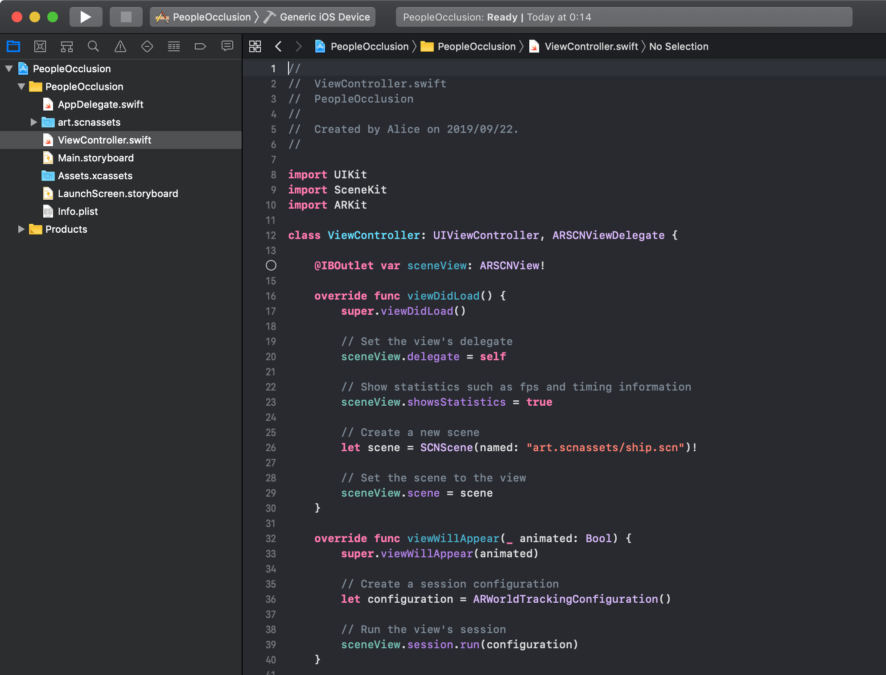
Task: Click ViewController.swift in jump bar
Action: 584,46
